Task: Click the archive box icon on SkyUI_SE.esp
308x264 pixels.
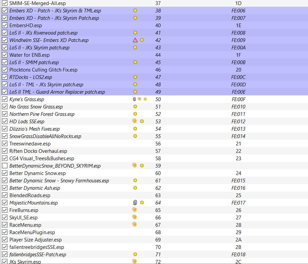Action: (x=135, y=217)
